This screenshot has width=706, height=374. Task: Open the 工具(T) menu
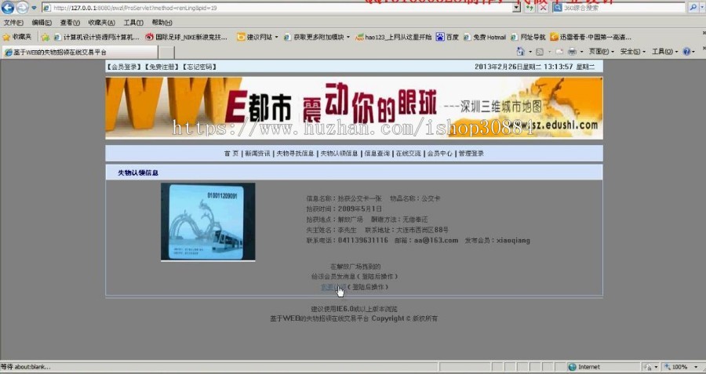[133, 23]
